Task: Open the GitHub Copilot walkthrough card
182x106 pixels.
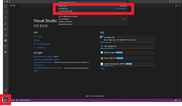Action: [x=127, y=53]
